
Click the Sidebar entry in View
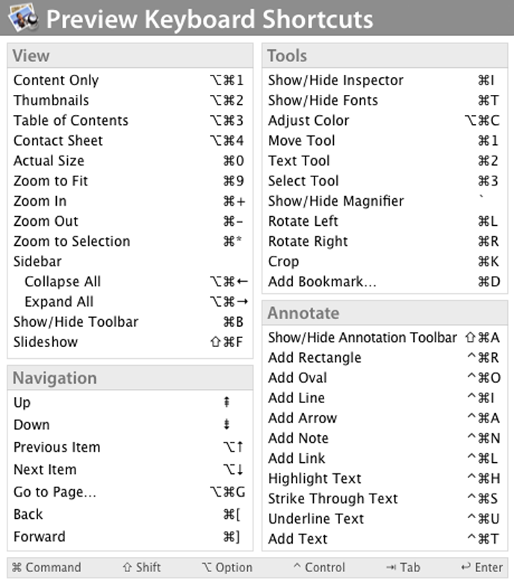click(37, 262)
